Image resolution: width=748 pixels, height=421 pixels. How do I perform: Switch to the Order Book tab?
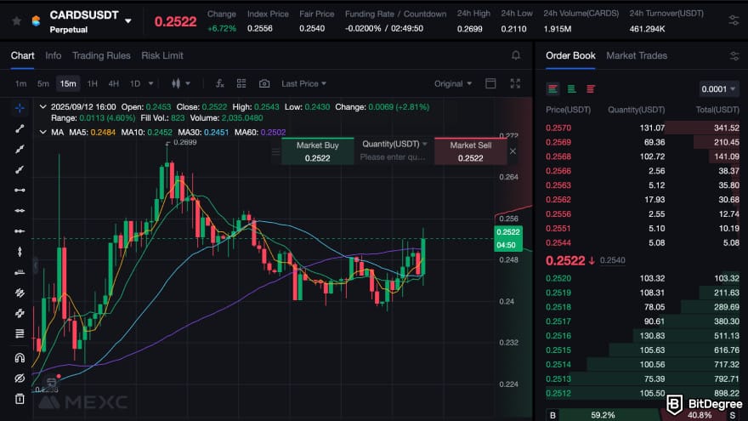tap(570, 55)
